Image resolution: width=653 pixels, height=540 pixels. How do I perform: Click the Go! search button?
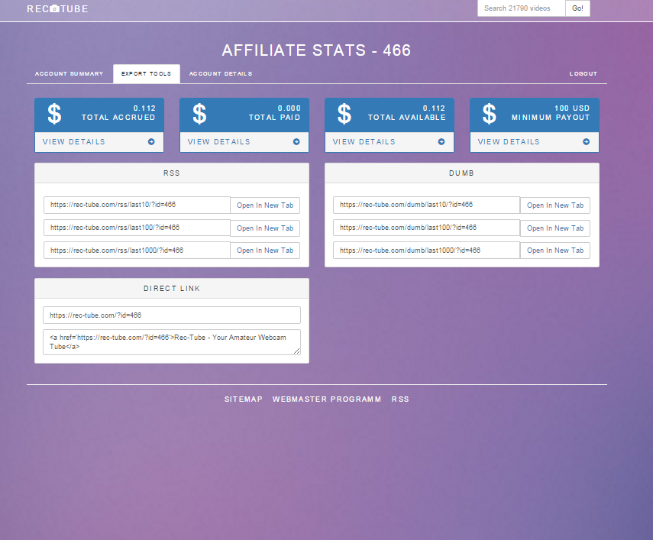coord(577,8)
